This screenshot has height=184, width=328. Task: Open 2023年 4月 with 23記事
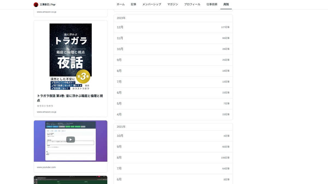pos(173,114)
